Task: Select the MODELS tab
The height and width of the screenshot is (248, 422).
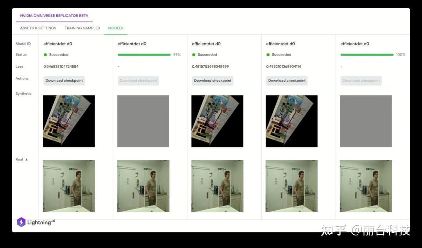Action: (115, 28)
